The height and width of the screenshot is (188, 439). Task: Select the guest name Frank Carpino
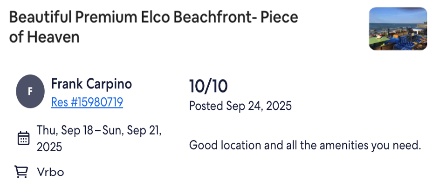(x=91, y=84)
